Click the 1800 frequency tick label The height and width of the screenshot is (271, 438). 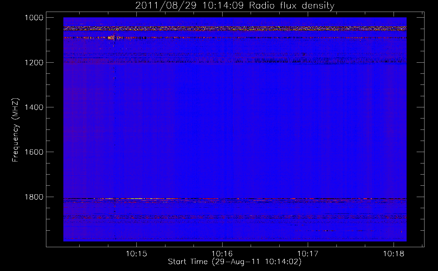(34, 197)
